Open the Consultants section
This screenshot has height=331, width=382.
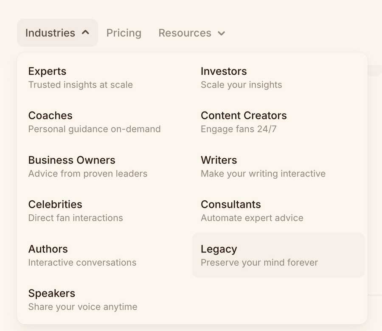(x=231, y=204)
